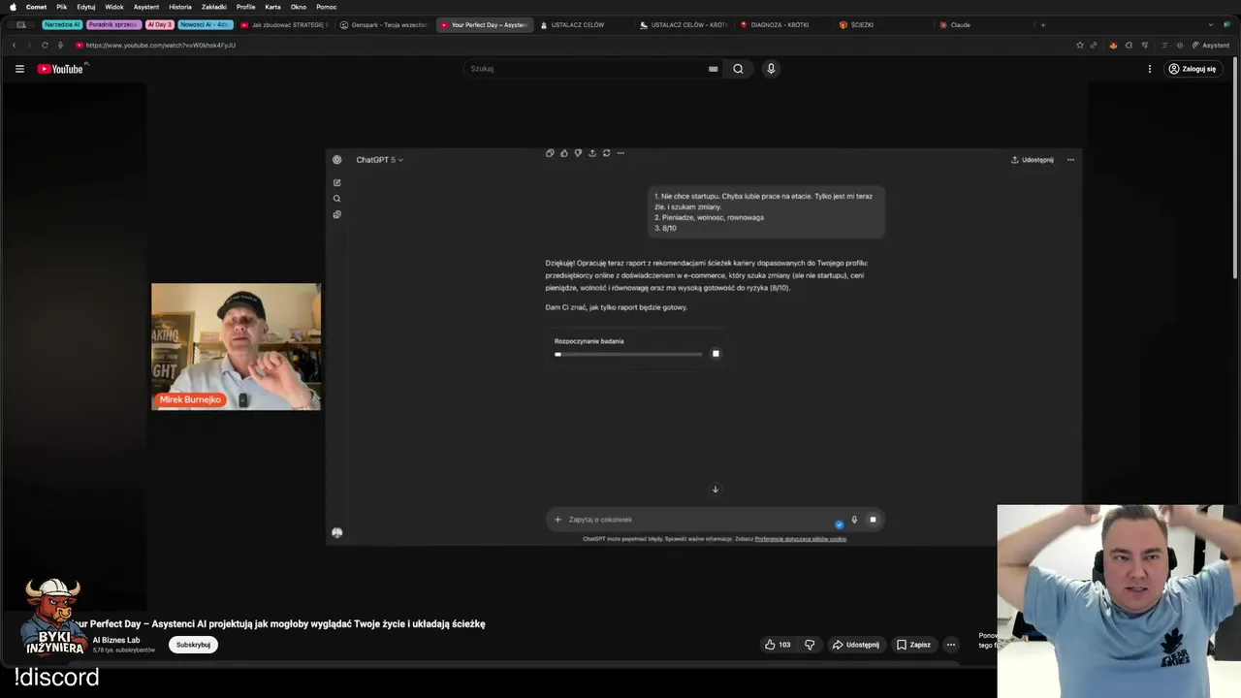Click Udostępnij below the video

pos(856,645)
